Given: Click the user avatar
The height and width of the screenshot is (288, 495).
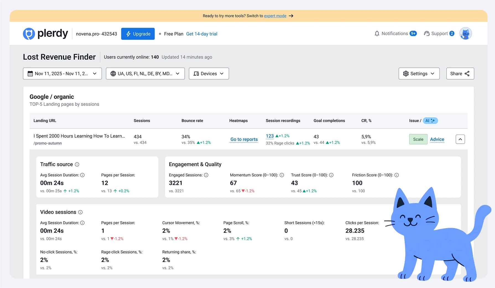Looking at the screenshot, I should [x=465, y=33].
